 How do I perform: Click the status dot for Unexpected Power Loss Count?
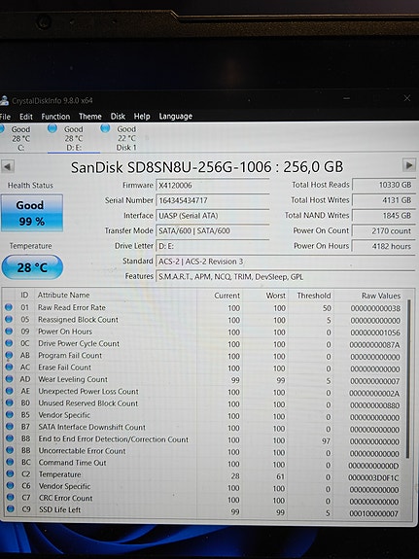coord(10,391)
